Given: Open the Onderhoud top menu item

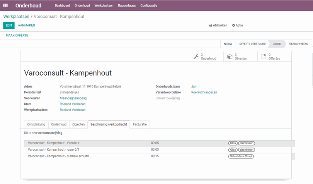Looking at the screenshot, I should click(x=82, y=5).
